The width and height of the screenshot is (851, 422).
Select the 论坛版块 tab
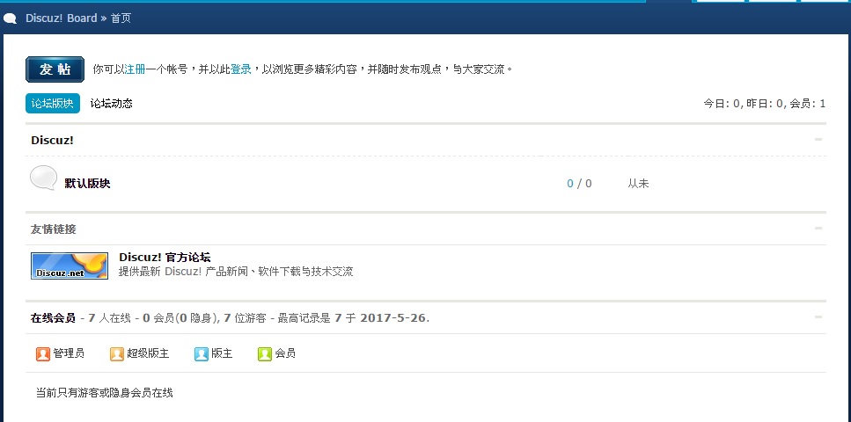click(53, 103)
